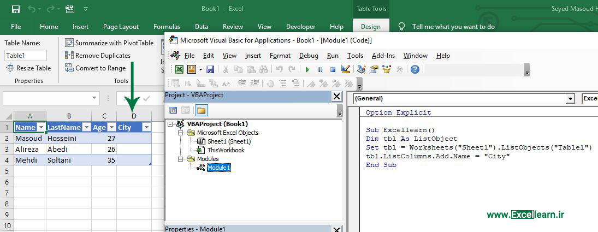Click the Uncomment Block icon

(295, 84)
